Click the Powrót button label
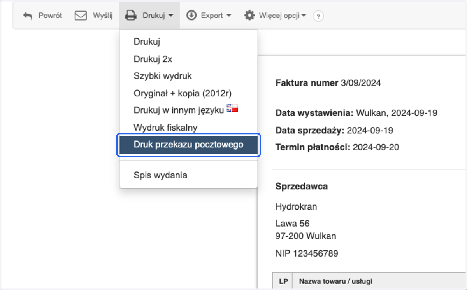Screen dimensions: 467x290 (50, 16)
